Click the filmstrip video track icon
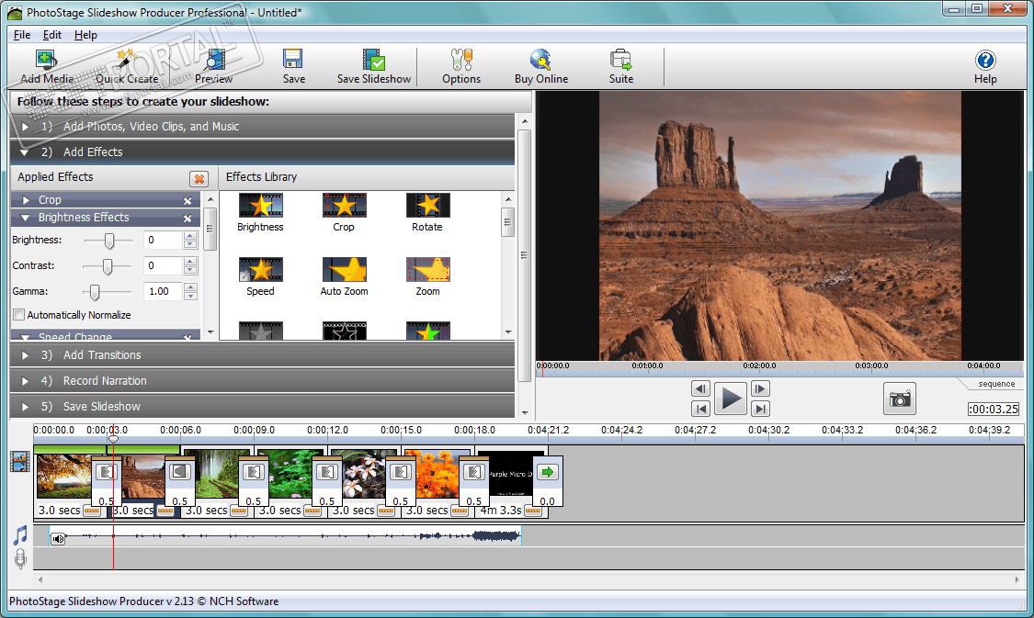This screenshot has height=618, width=1034. pyautogui.click(x=20, y=461)
